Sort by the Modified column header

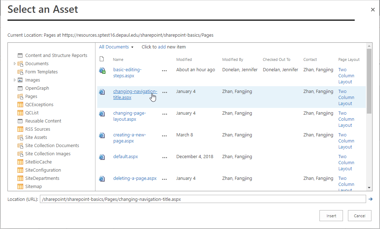pos(184,59)
